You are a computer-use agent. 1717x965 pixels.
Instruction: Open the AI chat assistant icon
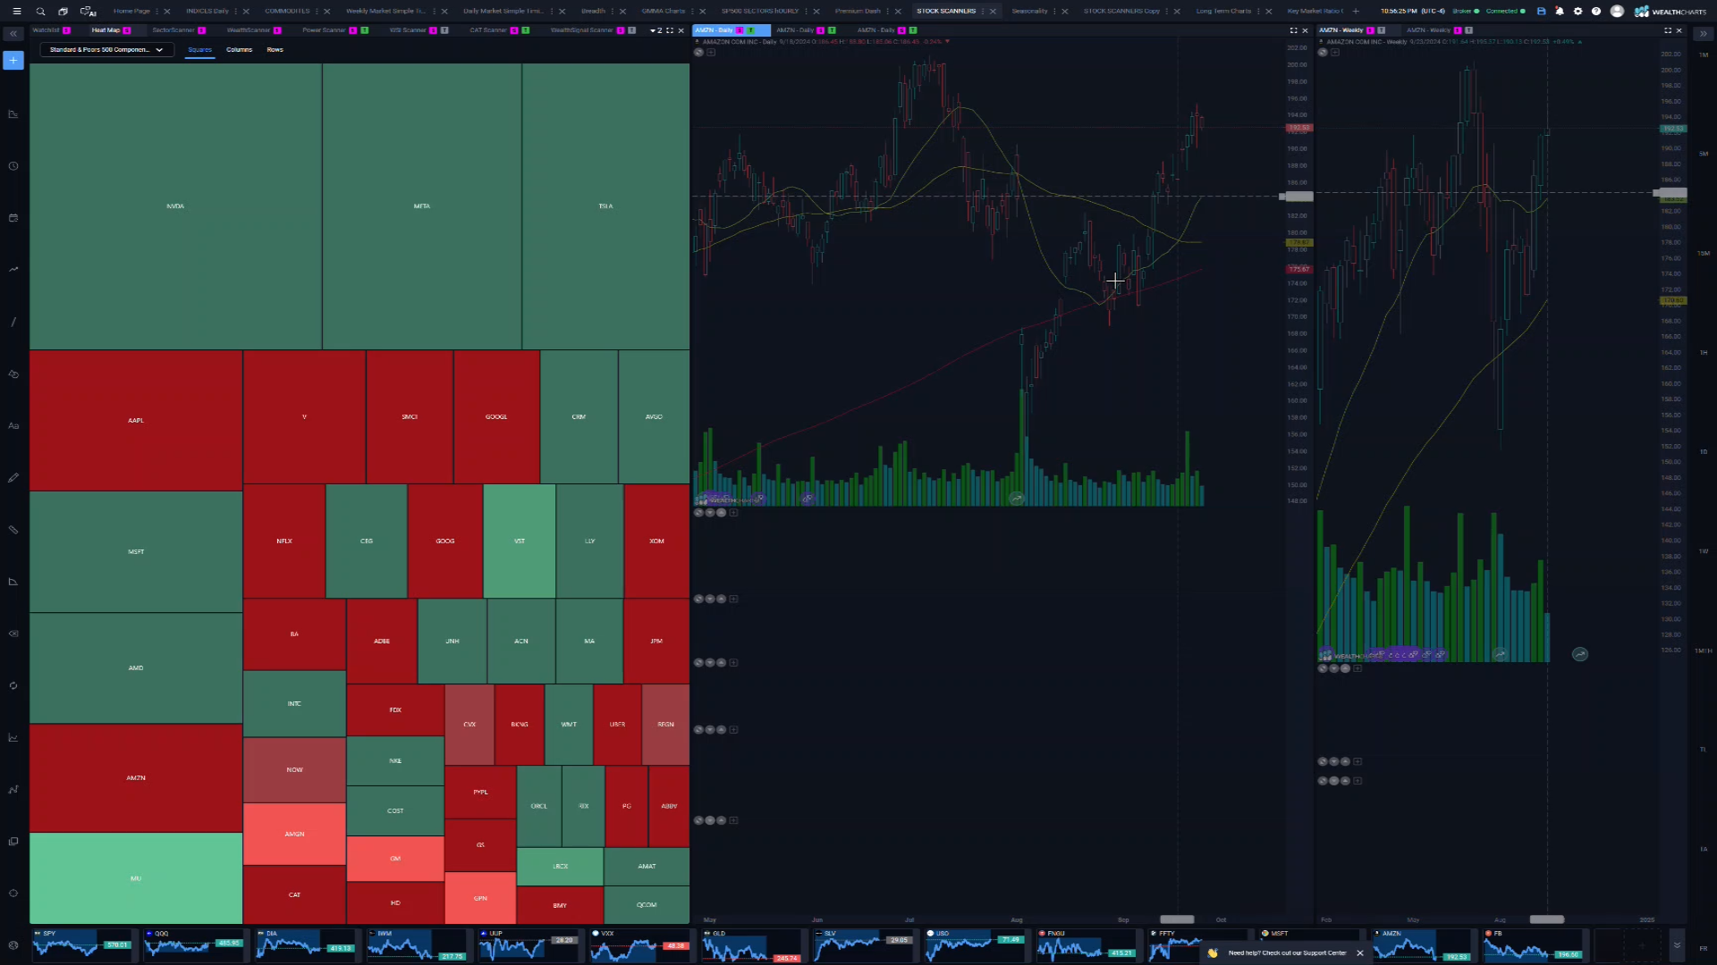coord(88,12)
